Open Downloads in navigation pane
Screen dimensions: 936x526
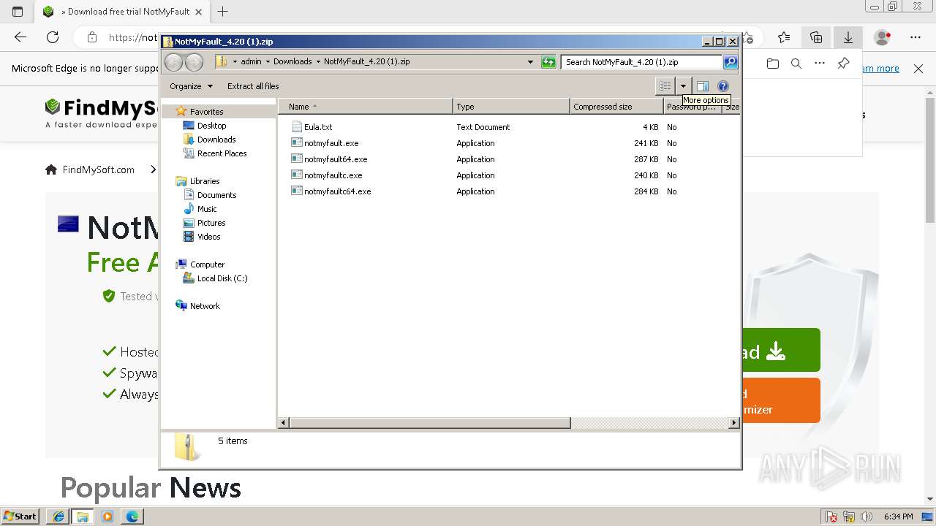[x=216, y=140]
